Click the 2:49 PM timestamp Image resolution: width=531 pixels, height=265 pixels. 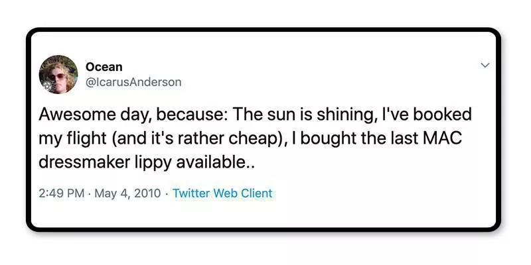62,193
